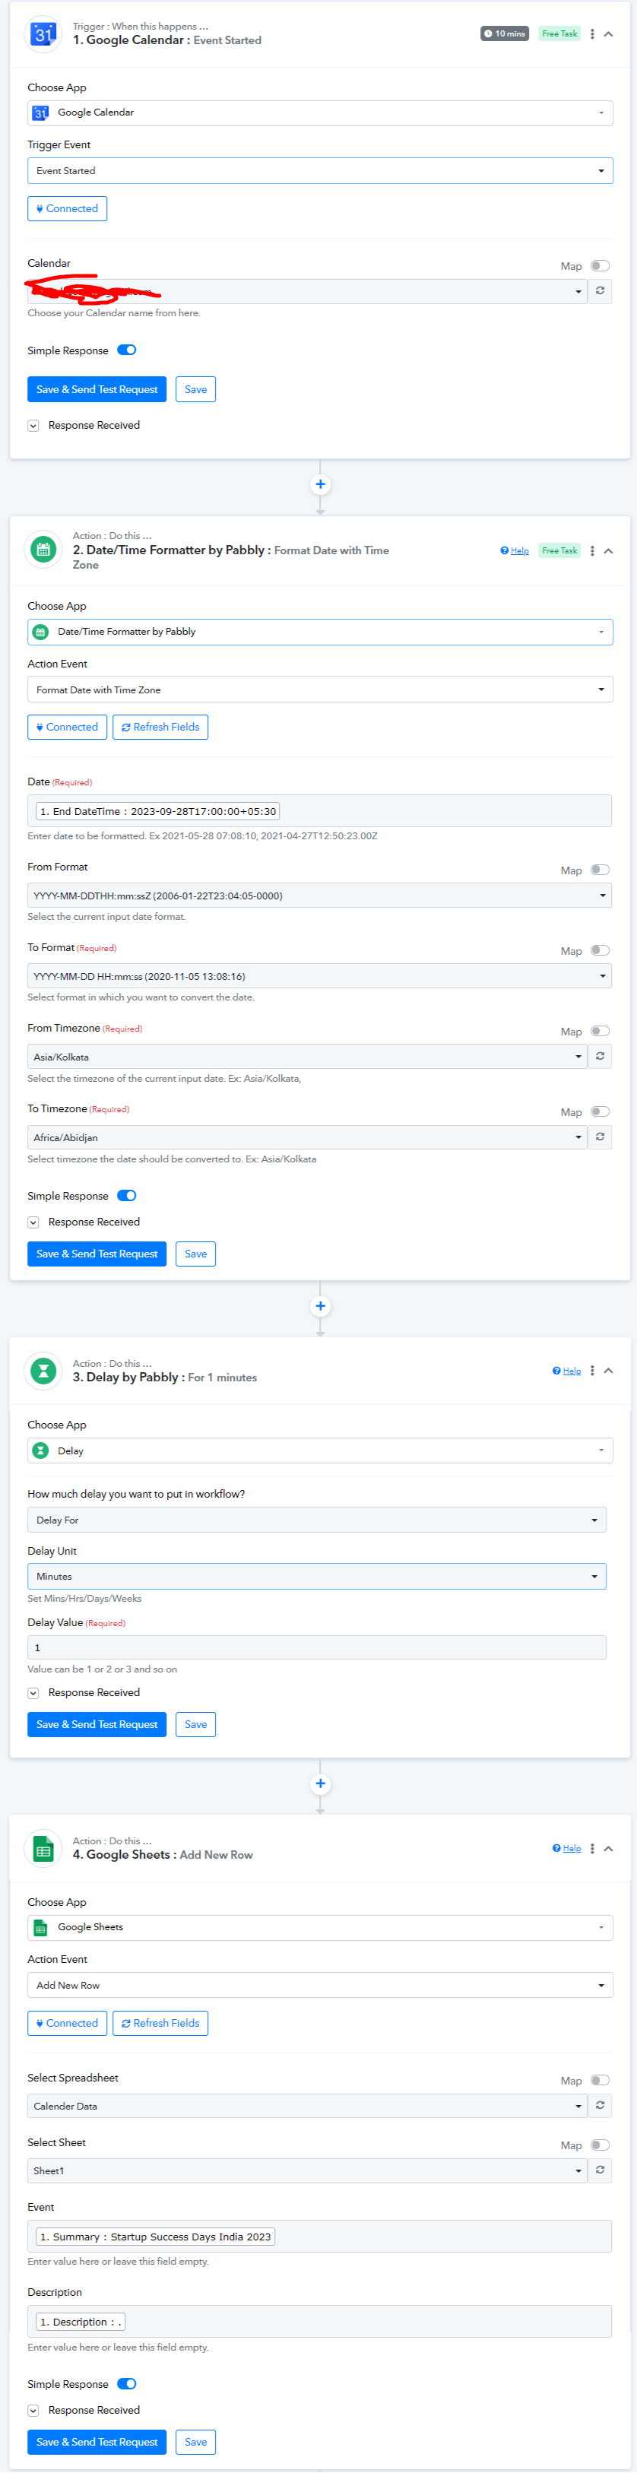Open three-dot menu of Google Calendar step
Screen dimensions: 637x2473
[592, 33]
